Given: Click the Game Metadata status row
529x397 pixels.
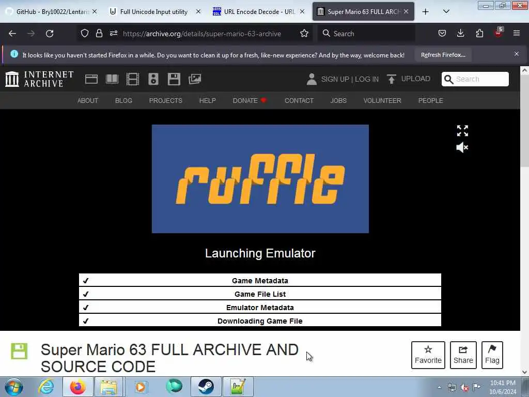Looking at the screenshot, I should click(x=260, y=280).
